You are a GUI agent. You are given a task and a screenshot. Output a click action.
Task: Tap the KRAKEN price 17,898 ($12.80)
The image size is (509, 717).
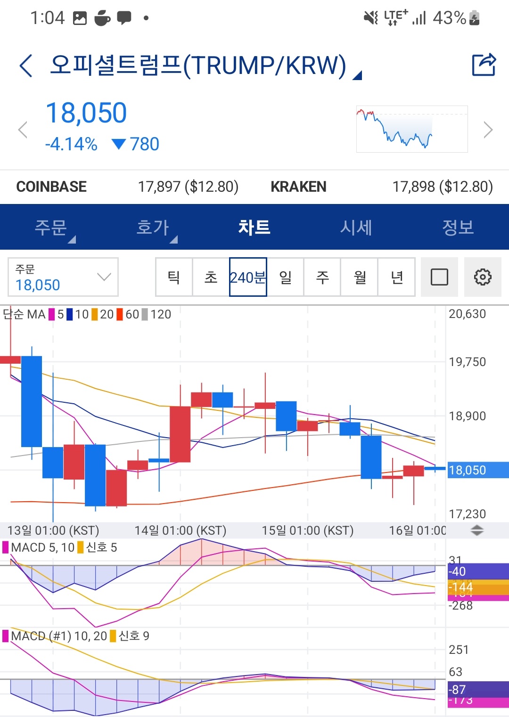tap(443, 187)
